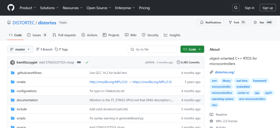Select the library topic tag
This screenshot has height=128, width=280.
pos(226,81)
